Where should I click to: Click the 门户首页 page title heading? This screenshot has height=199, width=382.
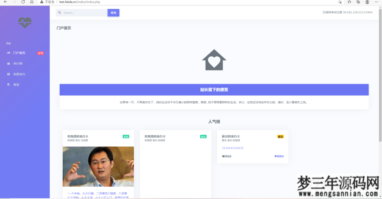pos(64,28)
